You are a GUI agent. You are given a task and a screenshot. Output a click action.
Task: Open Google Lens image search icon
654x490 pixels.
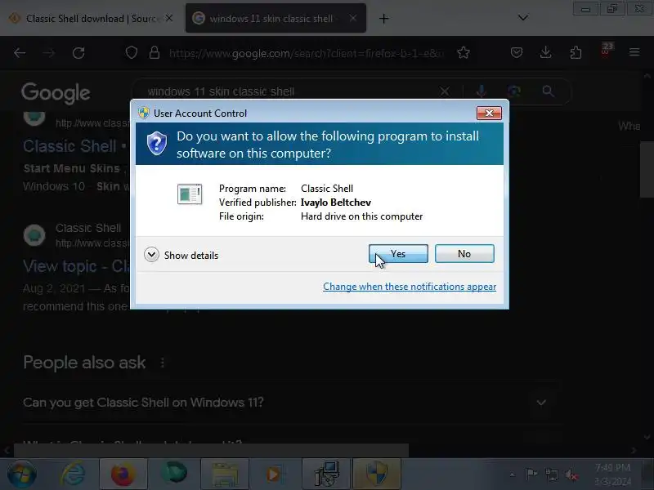(x=514, y=91)
